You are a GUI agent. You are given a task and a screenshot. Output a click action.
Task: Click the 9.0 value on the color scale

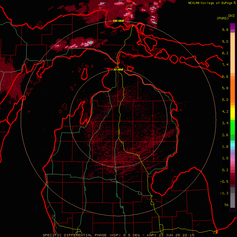(225, 41)
